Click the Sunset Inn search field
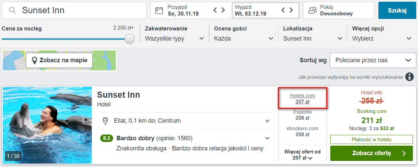418x167 pixels. [x=74, y=10]
